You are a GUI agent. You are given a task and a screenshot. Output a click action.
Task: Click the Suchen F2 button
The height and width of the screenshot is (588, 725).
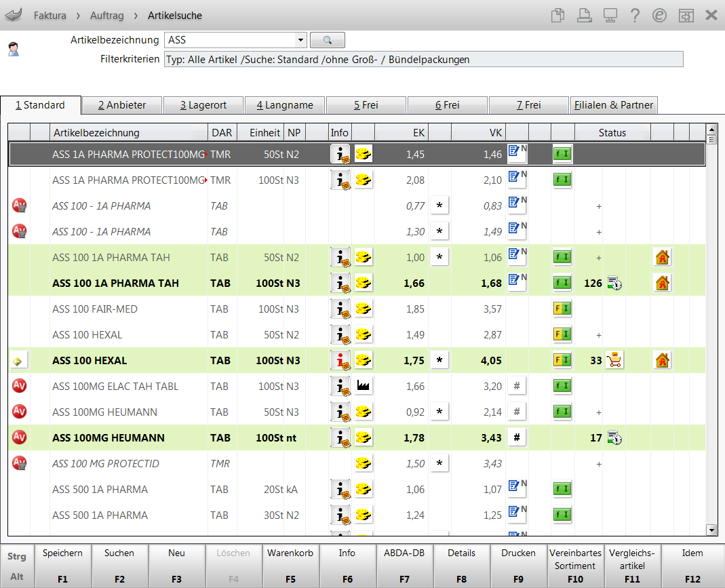click(x=119, y=566)
